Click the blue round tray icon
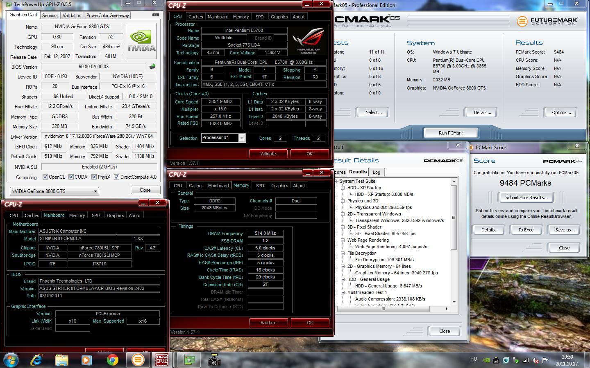This screenshot has height=368, width=590. (506, 360)
